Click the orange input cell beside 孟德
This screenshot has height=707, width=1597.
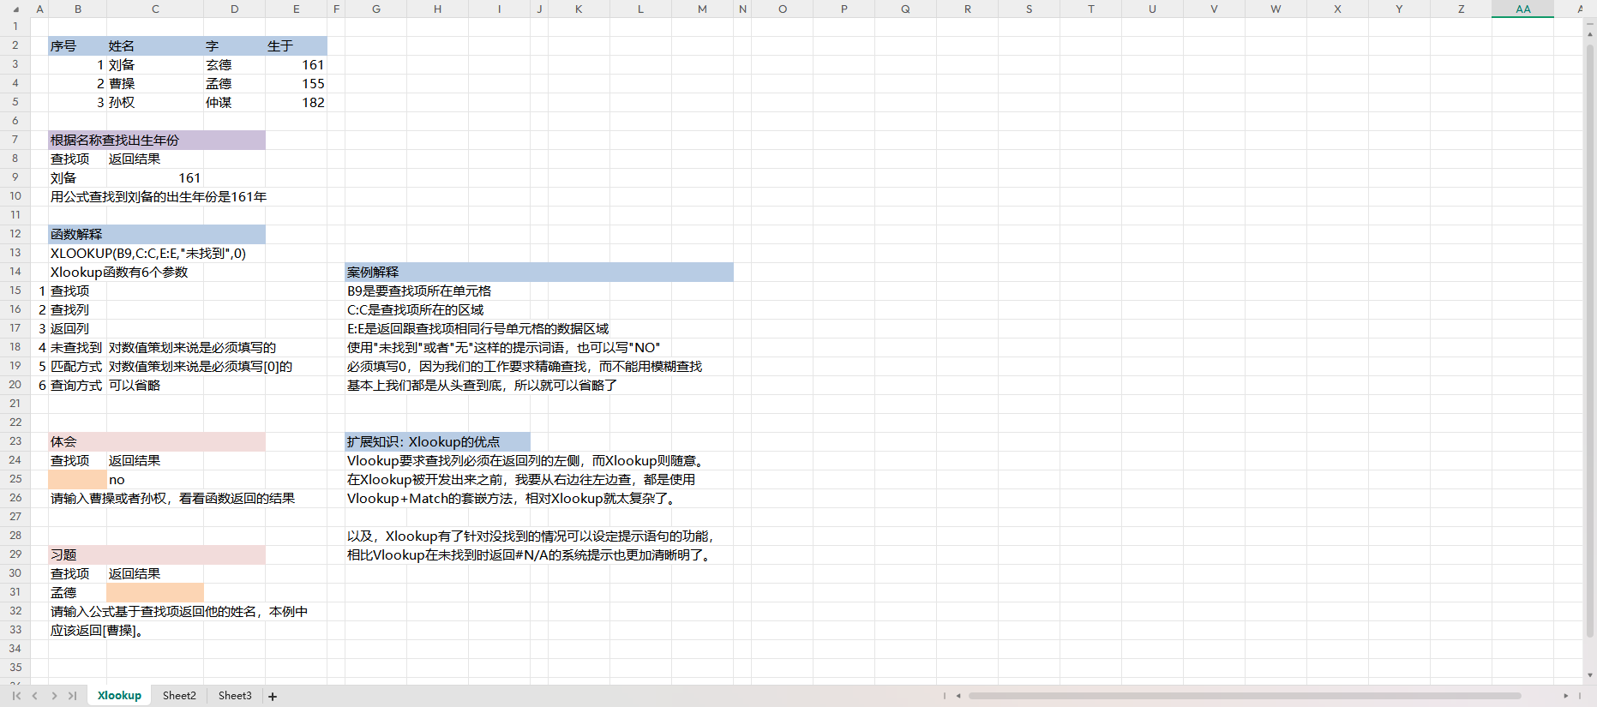click(x=155, y=592)
